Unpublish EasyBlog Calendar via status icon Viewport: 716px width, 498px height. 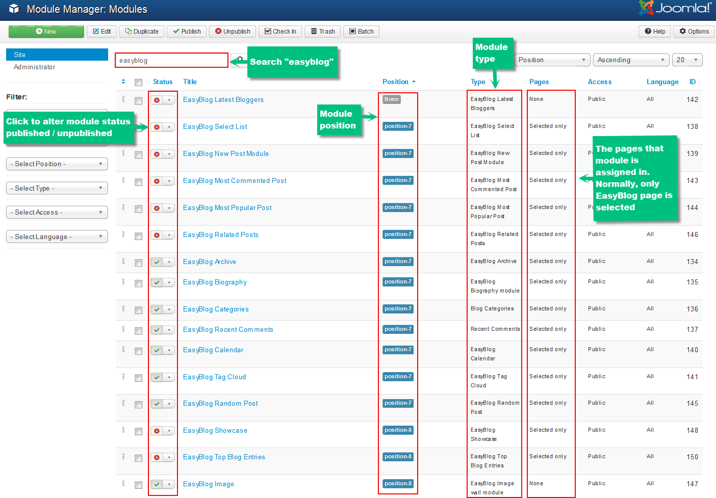[157, 350]
